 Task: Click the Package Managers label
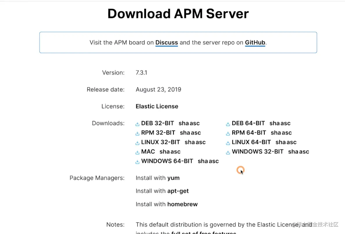click(x=97, y=178)
